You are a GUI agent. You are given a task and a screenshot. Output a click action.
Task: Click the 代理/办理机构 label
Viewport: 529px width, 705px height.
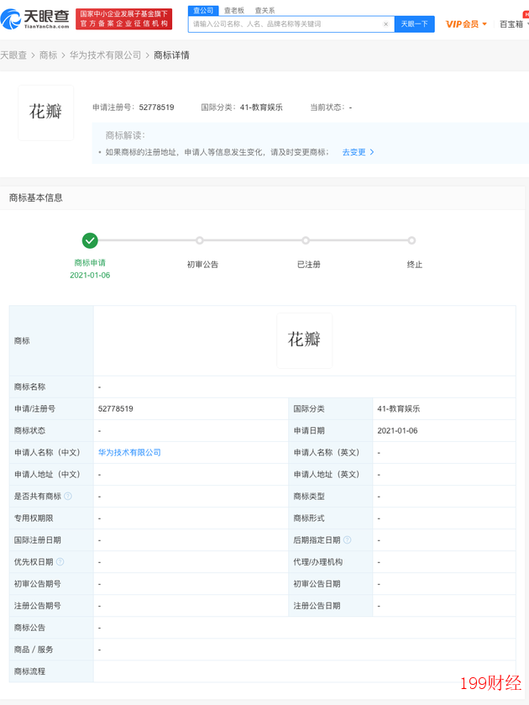pos(317,561)
